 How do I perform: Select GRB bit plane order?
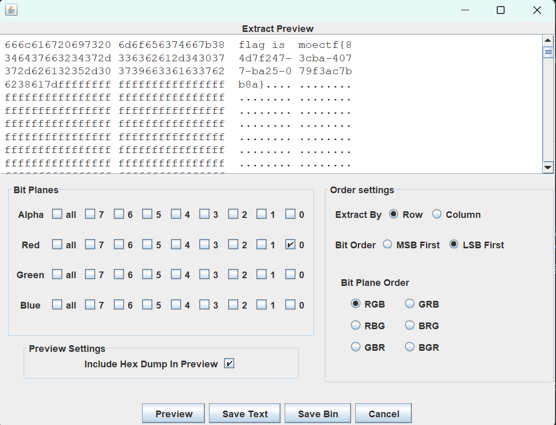click(410, 304)
